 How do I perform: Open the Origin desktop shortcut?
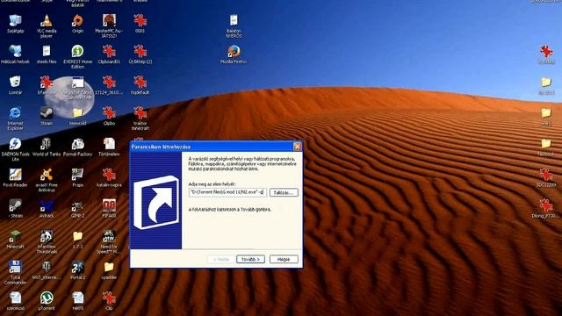[77, 21]
